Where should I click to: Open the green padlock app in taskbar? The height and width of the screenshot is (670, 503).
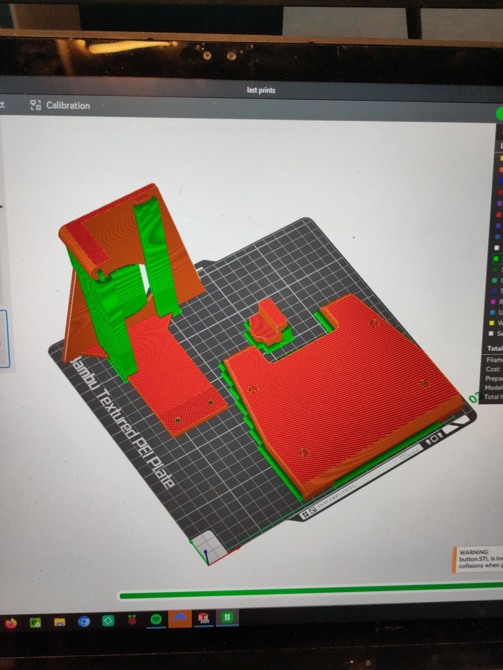coord(35,622)
